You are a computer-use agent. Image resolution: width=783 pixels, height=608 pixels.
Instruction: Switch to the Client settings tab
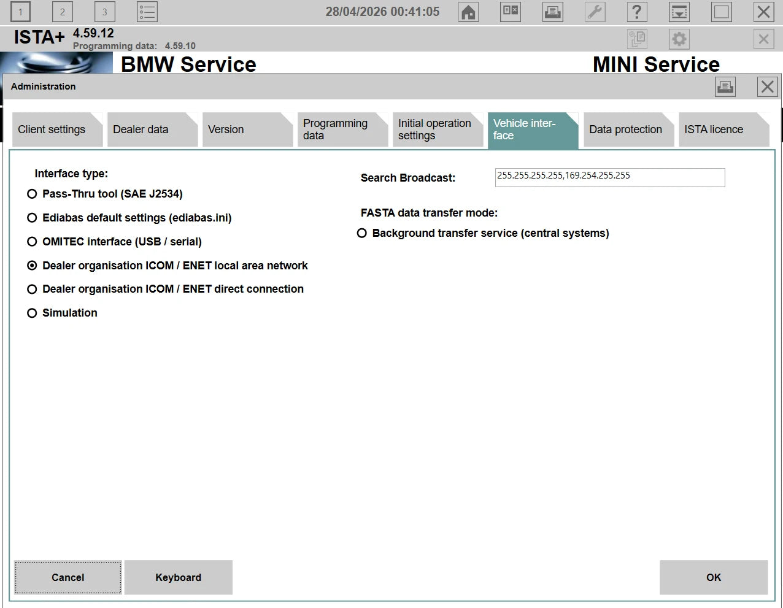(x=57, y=129)
